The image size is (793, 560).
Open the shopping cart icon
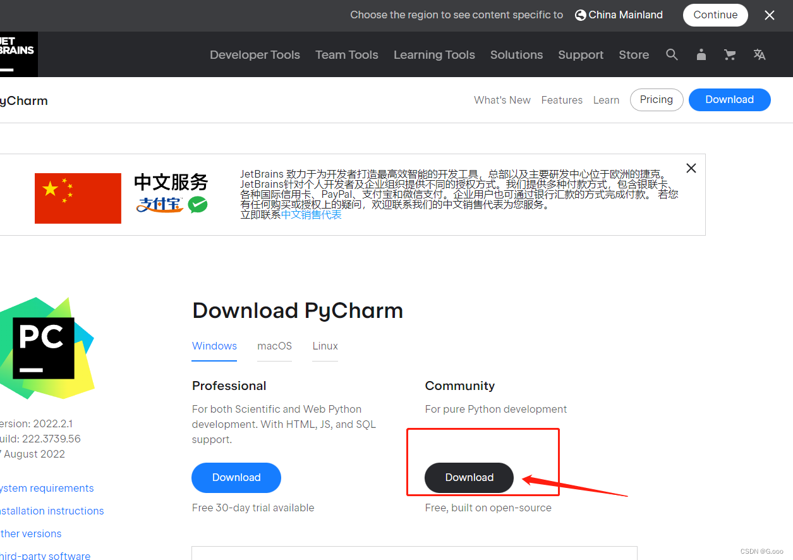(x=730, y=54)
